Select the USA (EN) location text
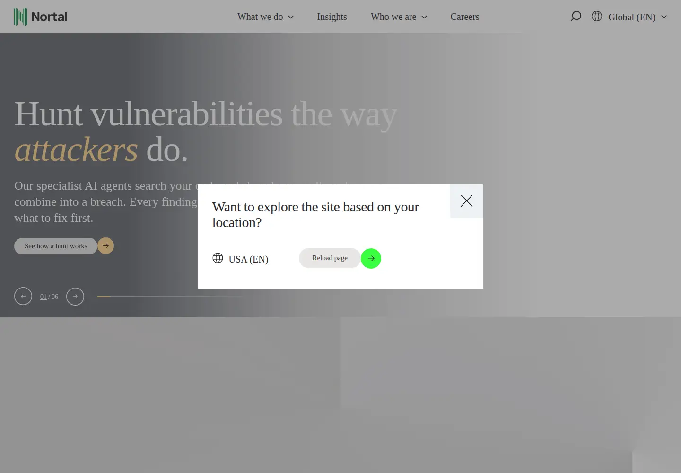 coord(248,259)
